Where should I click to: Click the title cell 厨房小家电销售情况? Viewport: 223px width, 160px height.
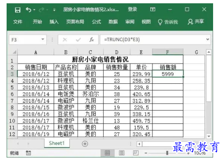click(x=100, y=59)
